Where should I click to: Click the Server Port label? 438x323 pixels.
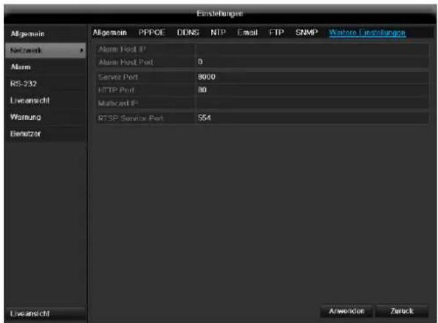(118, 77)
